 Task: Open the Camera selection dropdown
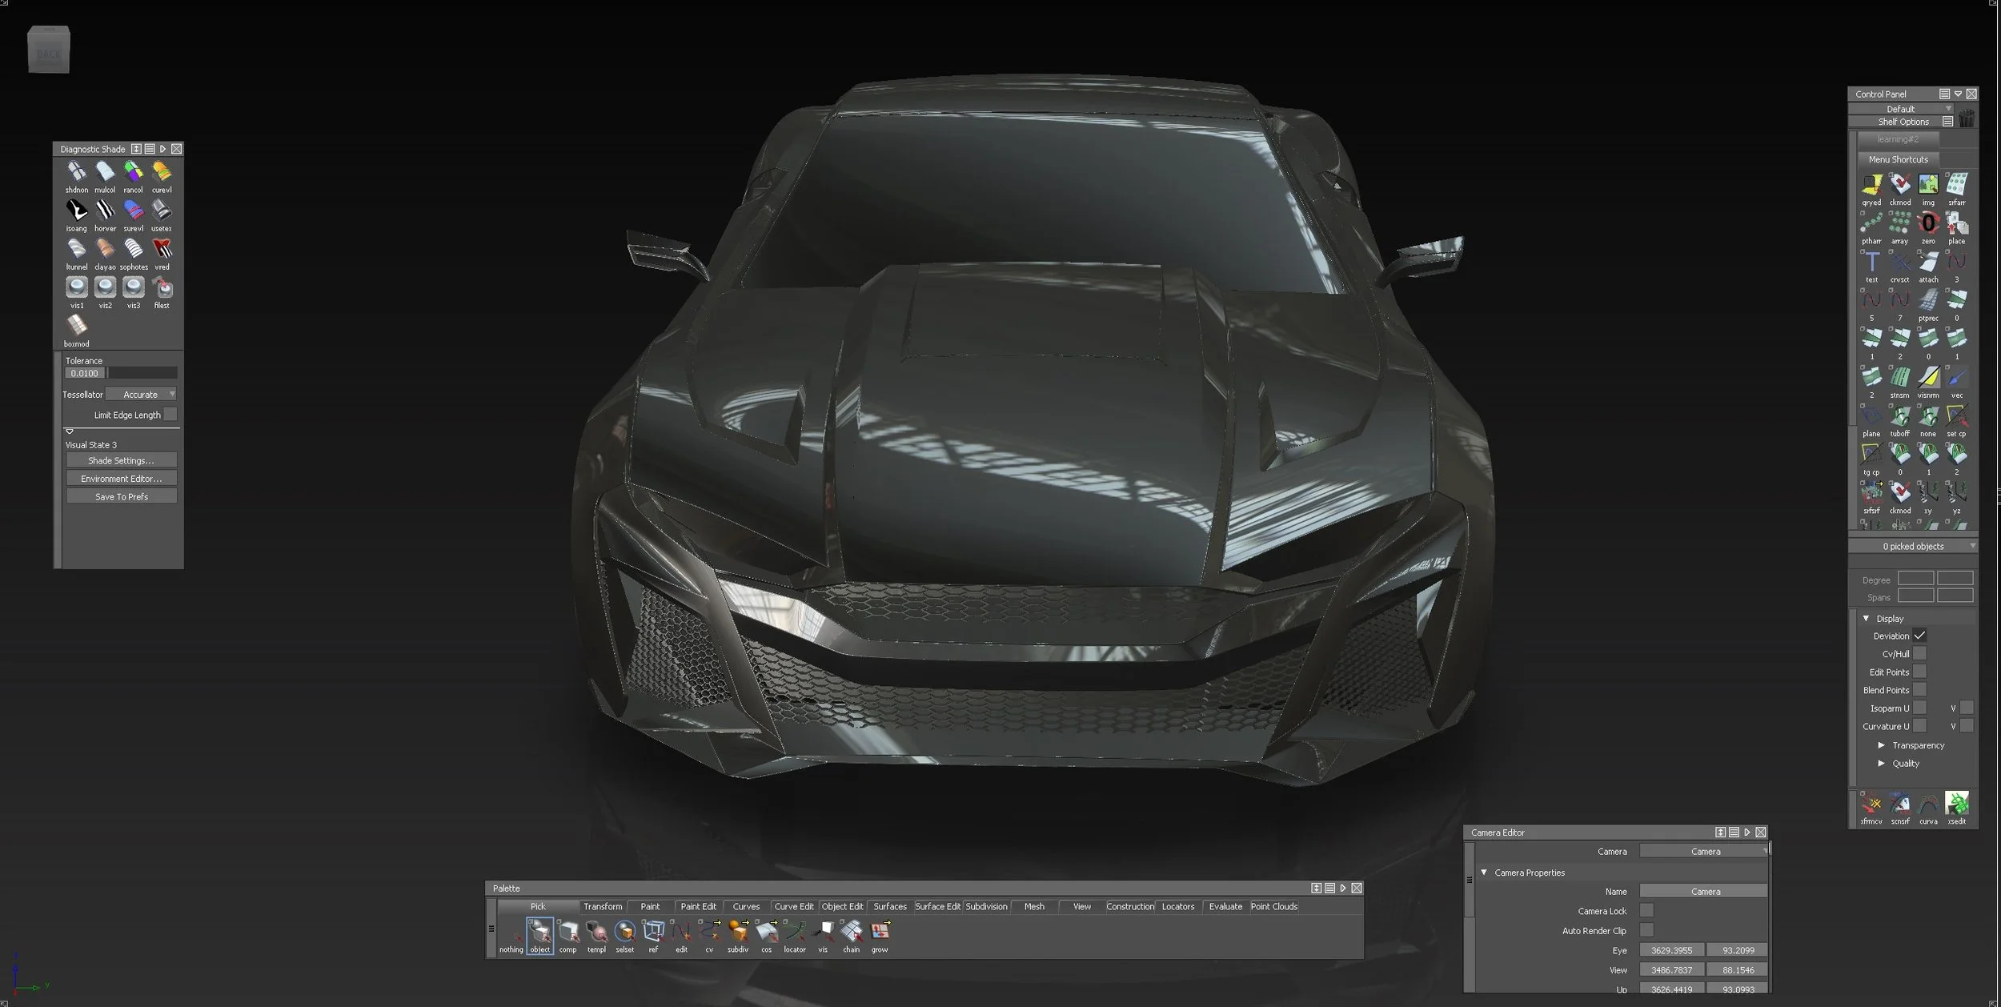pos(1705,852)
